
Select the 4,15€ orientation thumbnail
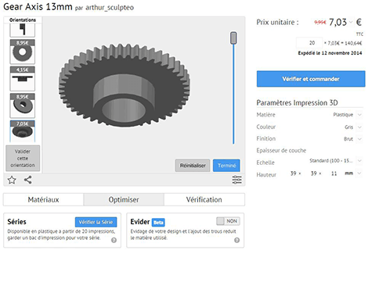(x=23, y=79)
